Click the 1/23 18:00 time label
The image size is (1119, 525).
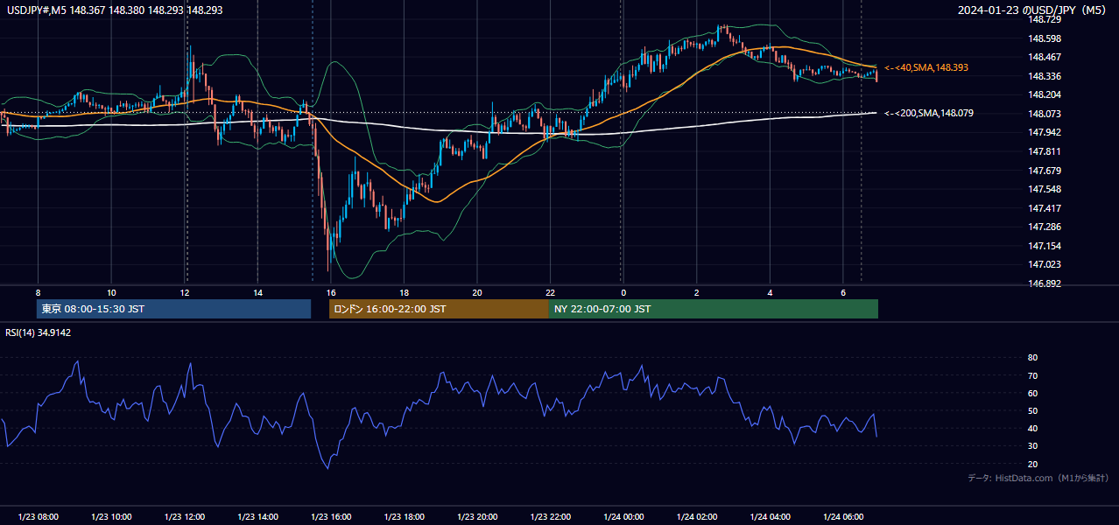point(404,517)
